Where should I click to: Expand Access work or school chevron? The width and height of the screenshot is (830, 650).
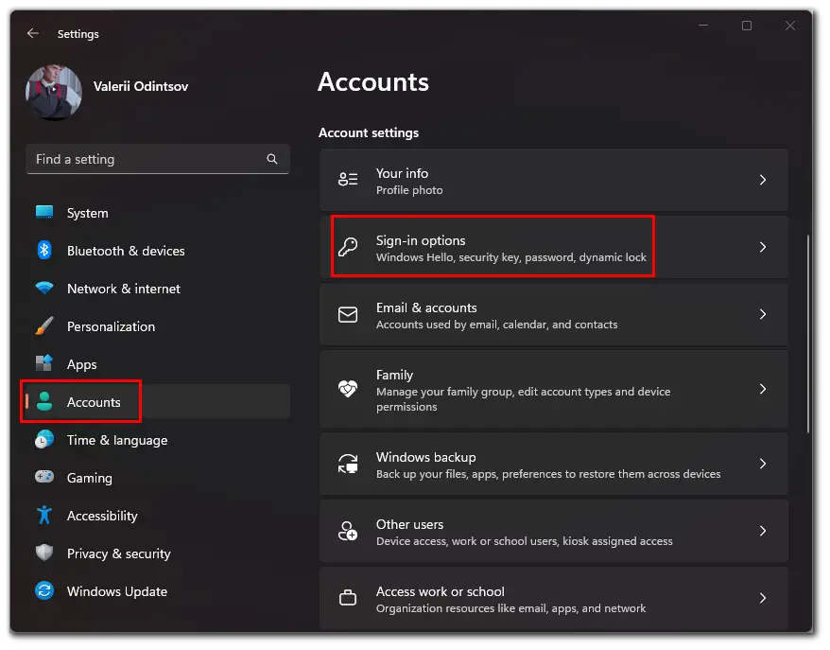[763, 598]
